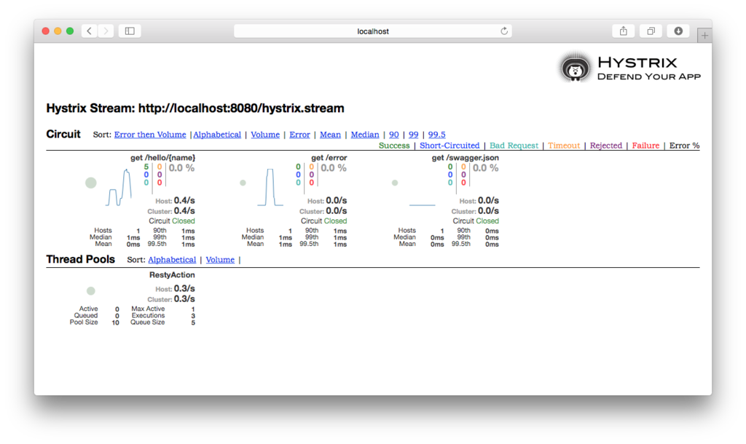Viewport: 746px width, 444px height.
Task: Click the get /swagger.json traffic circle
Action: click(394, 183)
